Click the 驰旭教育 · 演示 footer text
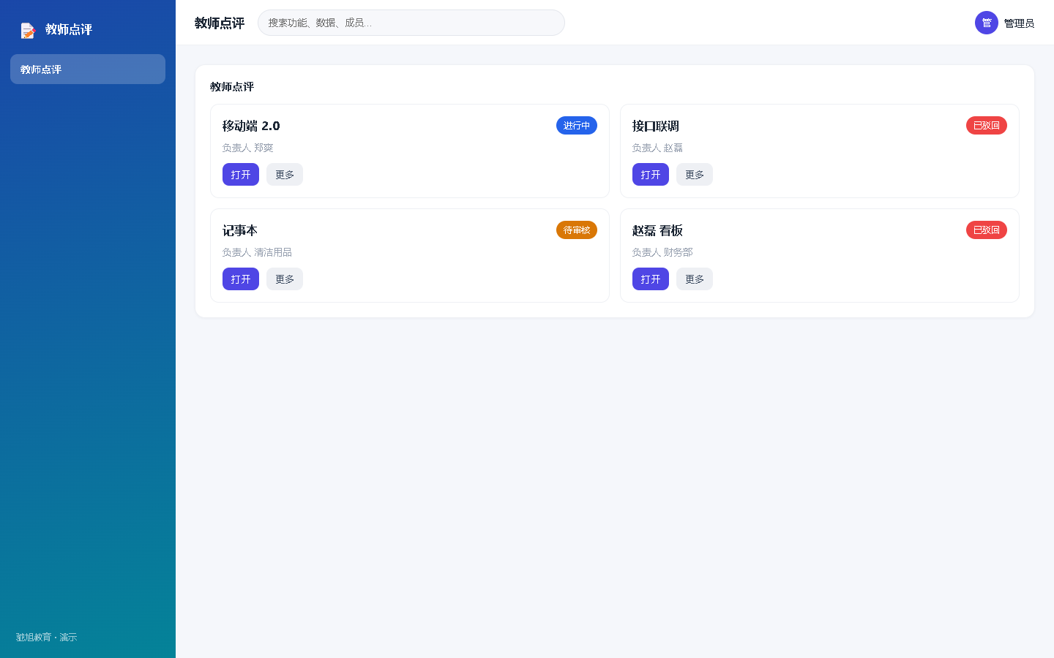The height and width of the screenshot is (658, 1054). click(46, 638)
